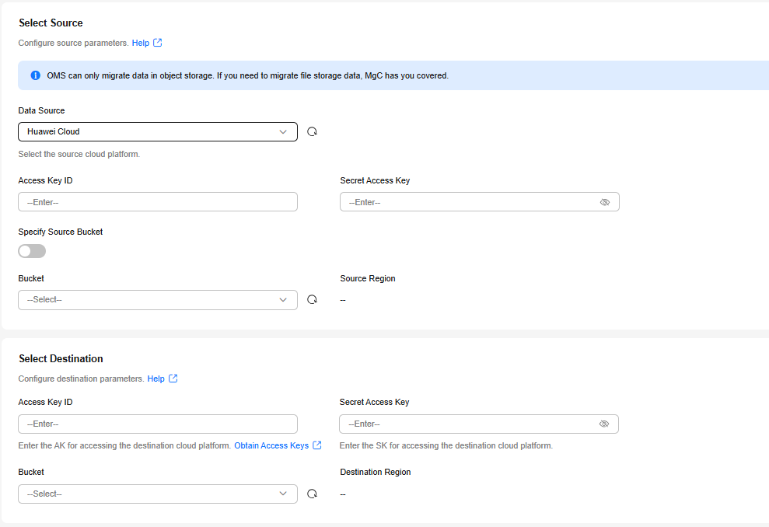This screenshot has height=527, width=769.
Task: Refresh the destination Bucket list
Action: click(312, 494)
